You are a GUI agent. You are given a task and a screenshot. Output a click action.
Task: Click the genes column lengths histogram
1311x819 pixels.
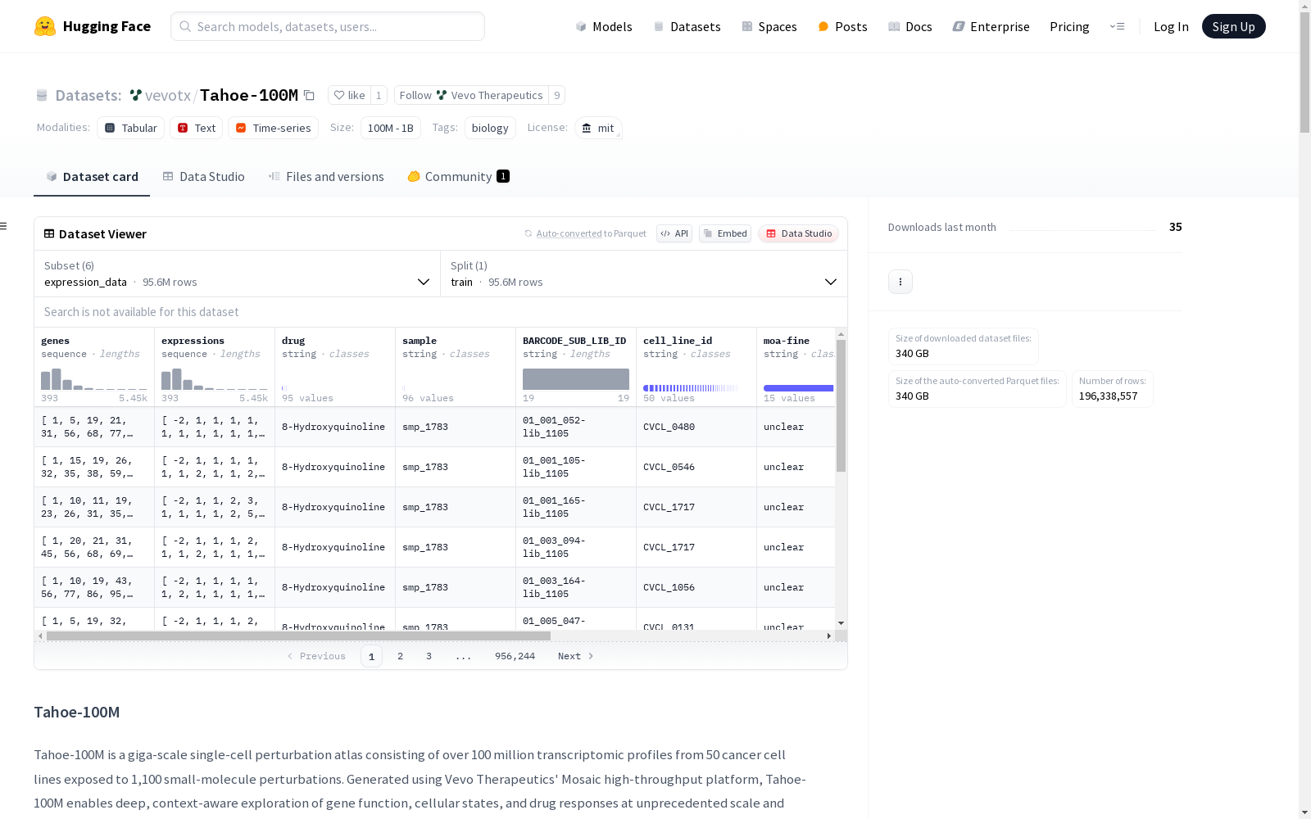point(94,379)
